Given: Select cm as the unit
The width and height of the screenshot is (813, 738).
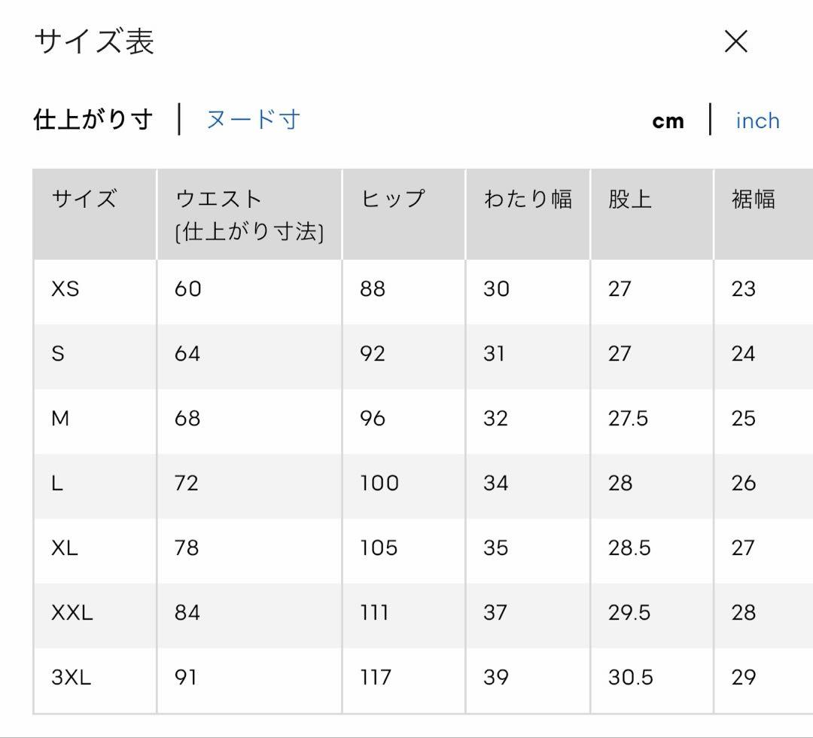Looking at the screenshot, I should [x=668, y=121].
